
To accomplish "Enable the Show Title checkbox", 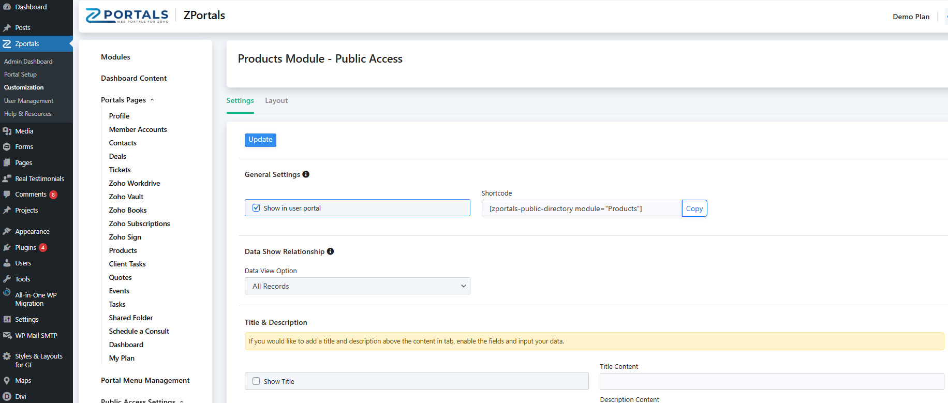I will click(256, 381).
